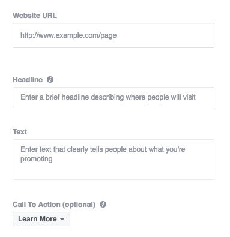230x237 pixels.
Task: Select the Learn More button text
Action: coord(37,219)
